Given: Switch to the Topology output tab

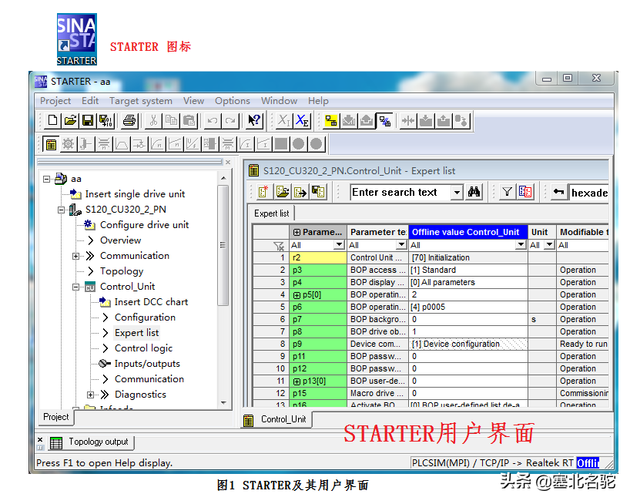Looking at the screenshot, I should tap(98, 442).
